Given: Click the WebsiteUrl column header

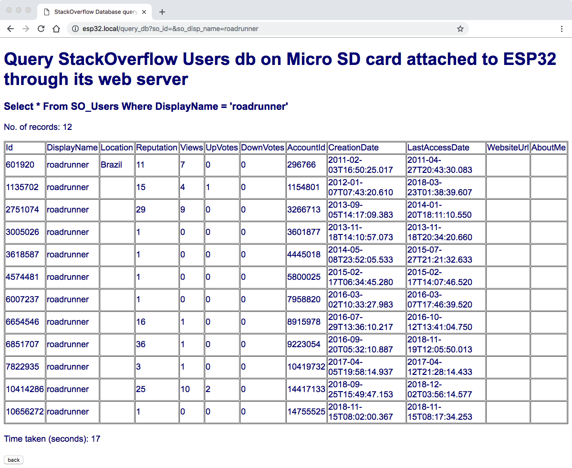Looking at the screenshot, I should click(508, 148).
